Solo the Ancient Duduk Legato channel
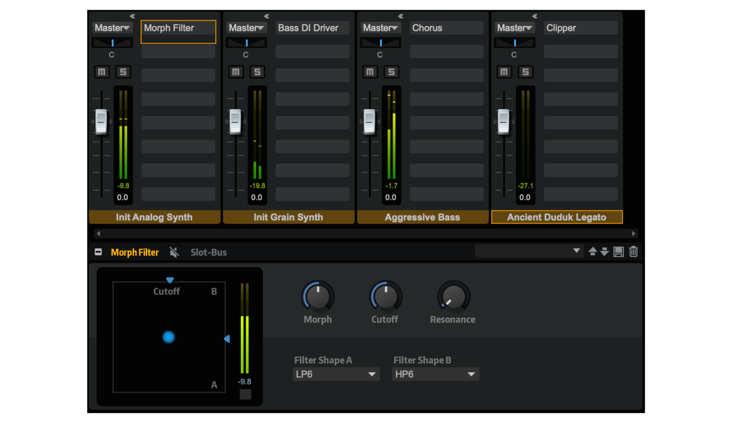 click(526, 72)
